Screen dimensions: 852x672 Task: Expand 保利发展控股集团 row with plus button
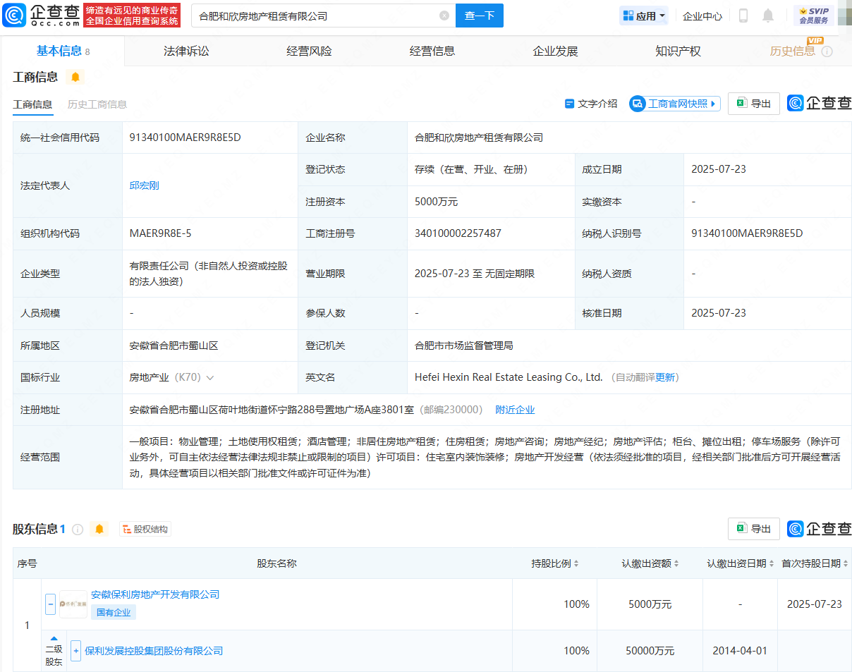[76, 651]
